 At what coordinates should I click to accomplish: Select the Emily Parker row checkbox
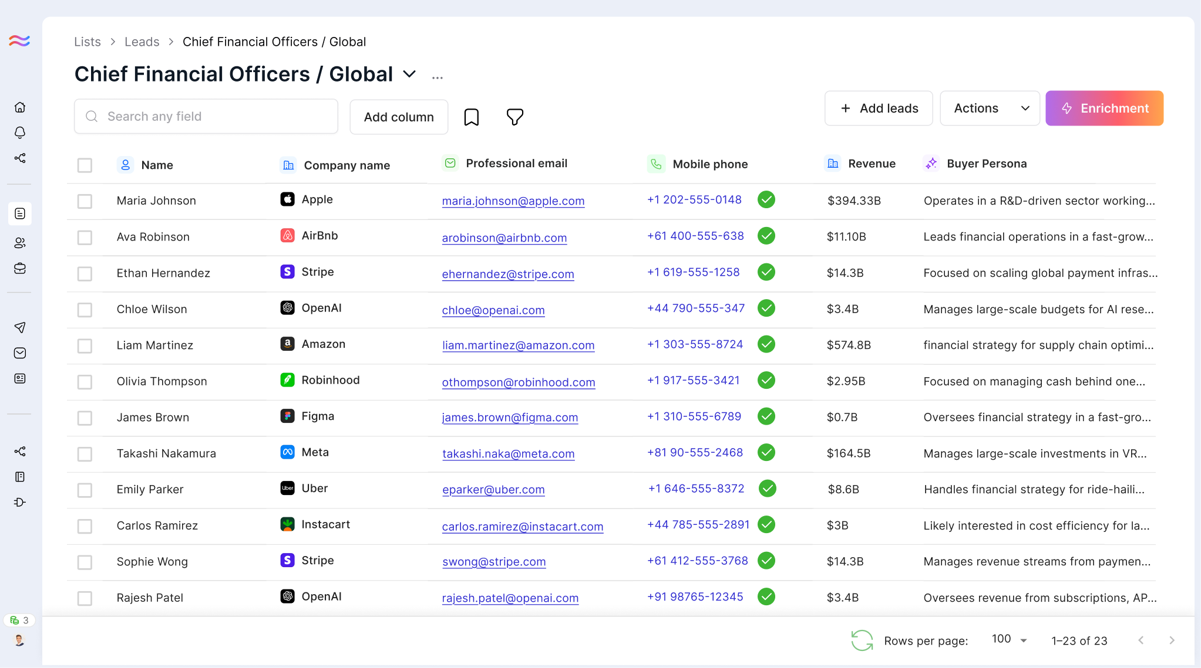coord(85,490)
